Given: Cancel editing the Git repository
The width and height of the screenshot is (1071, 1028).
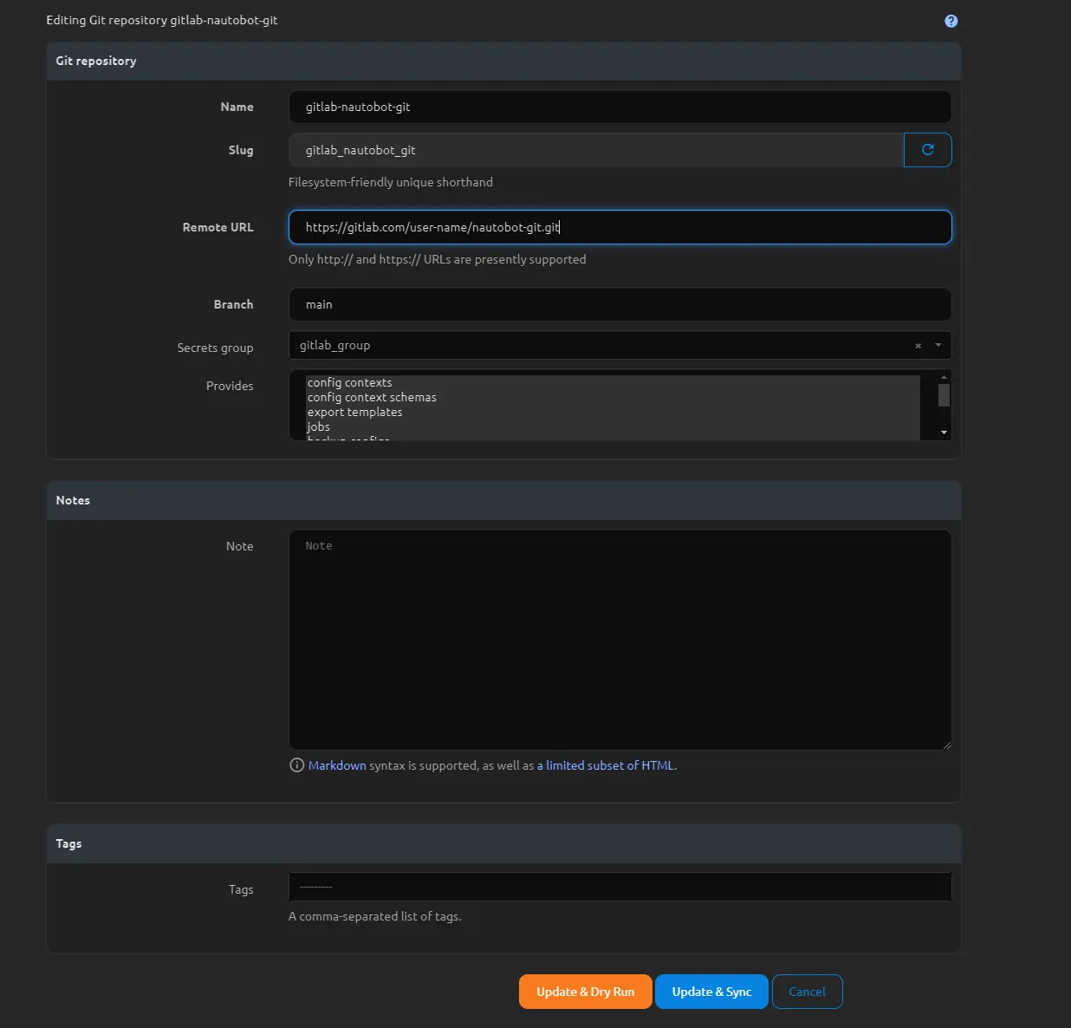Looking at the screenshot, I should click(807, 992).
